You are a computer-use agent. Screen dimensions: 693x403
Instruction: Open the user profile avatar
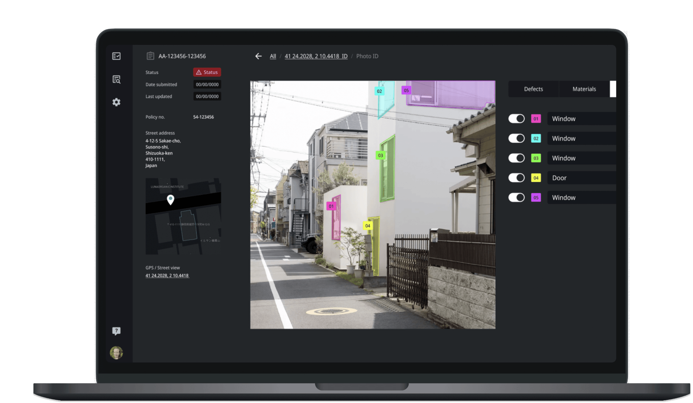click(x=116, y=352)
